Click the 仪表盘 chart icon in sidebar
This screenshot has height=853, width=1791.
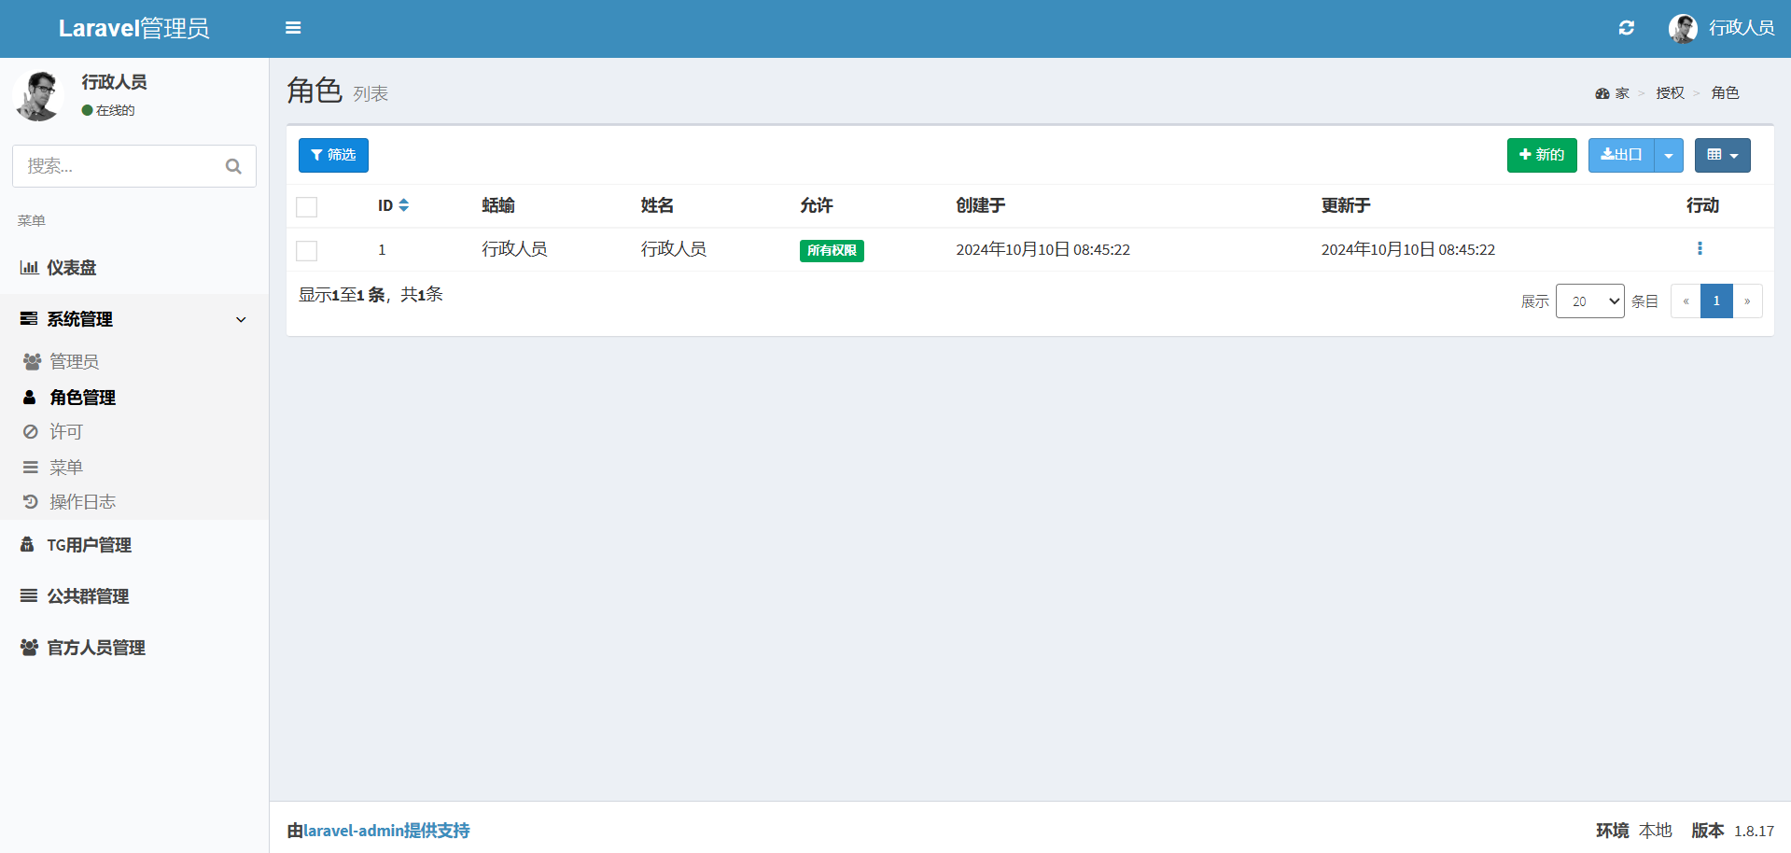[x=29, y=268]
